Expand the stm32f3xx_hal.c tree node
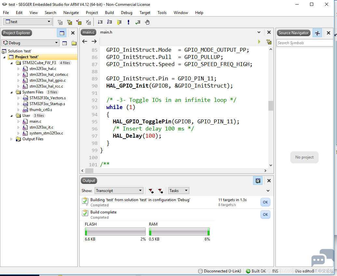Screen dimensions: 337x276 [18, 69]
